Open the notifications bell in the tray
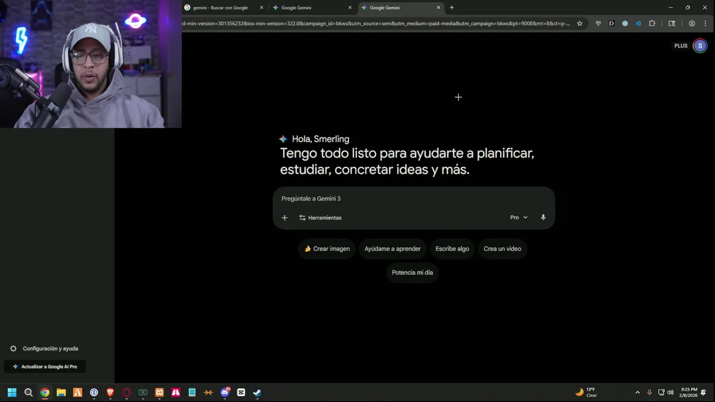This screenshot has width=715, height=402. pyautogui.click(x=704, y=393)
